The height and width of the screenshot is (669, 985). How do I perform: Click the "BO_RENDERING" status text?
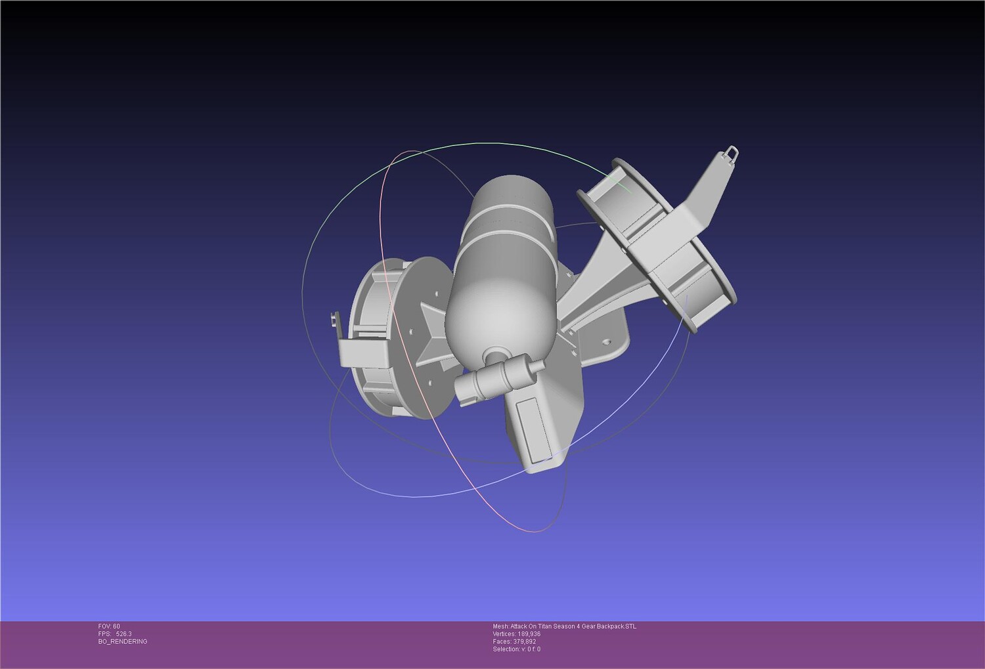click(x=123, y=641)
